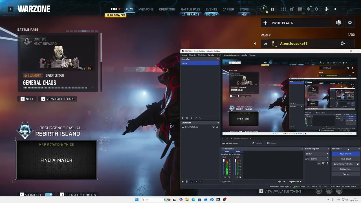The height and width of the screenshot is (203, 361).
Task: Expand Seçenekler dropdown in audio mixer
Action: click(x=295, y=182)
